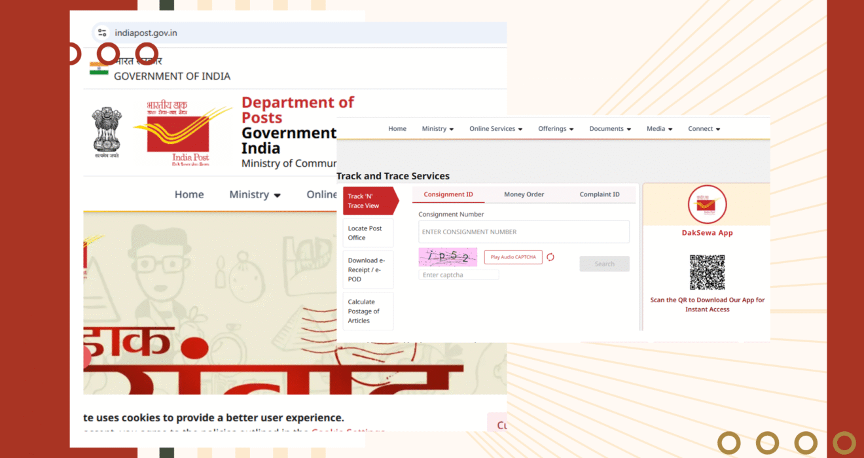The height and width of the screenshot is (458, 864).
Task: Click the Enter Consignment Number field
Action: (x=524, y=232)
